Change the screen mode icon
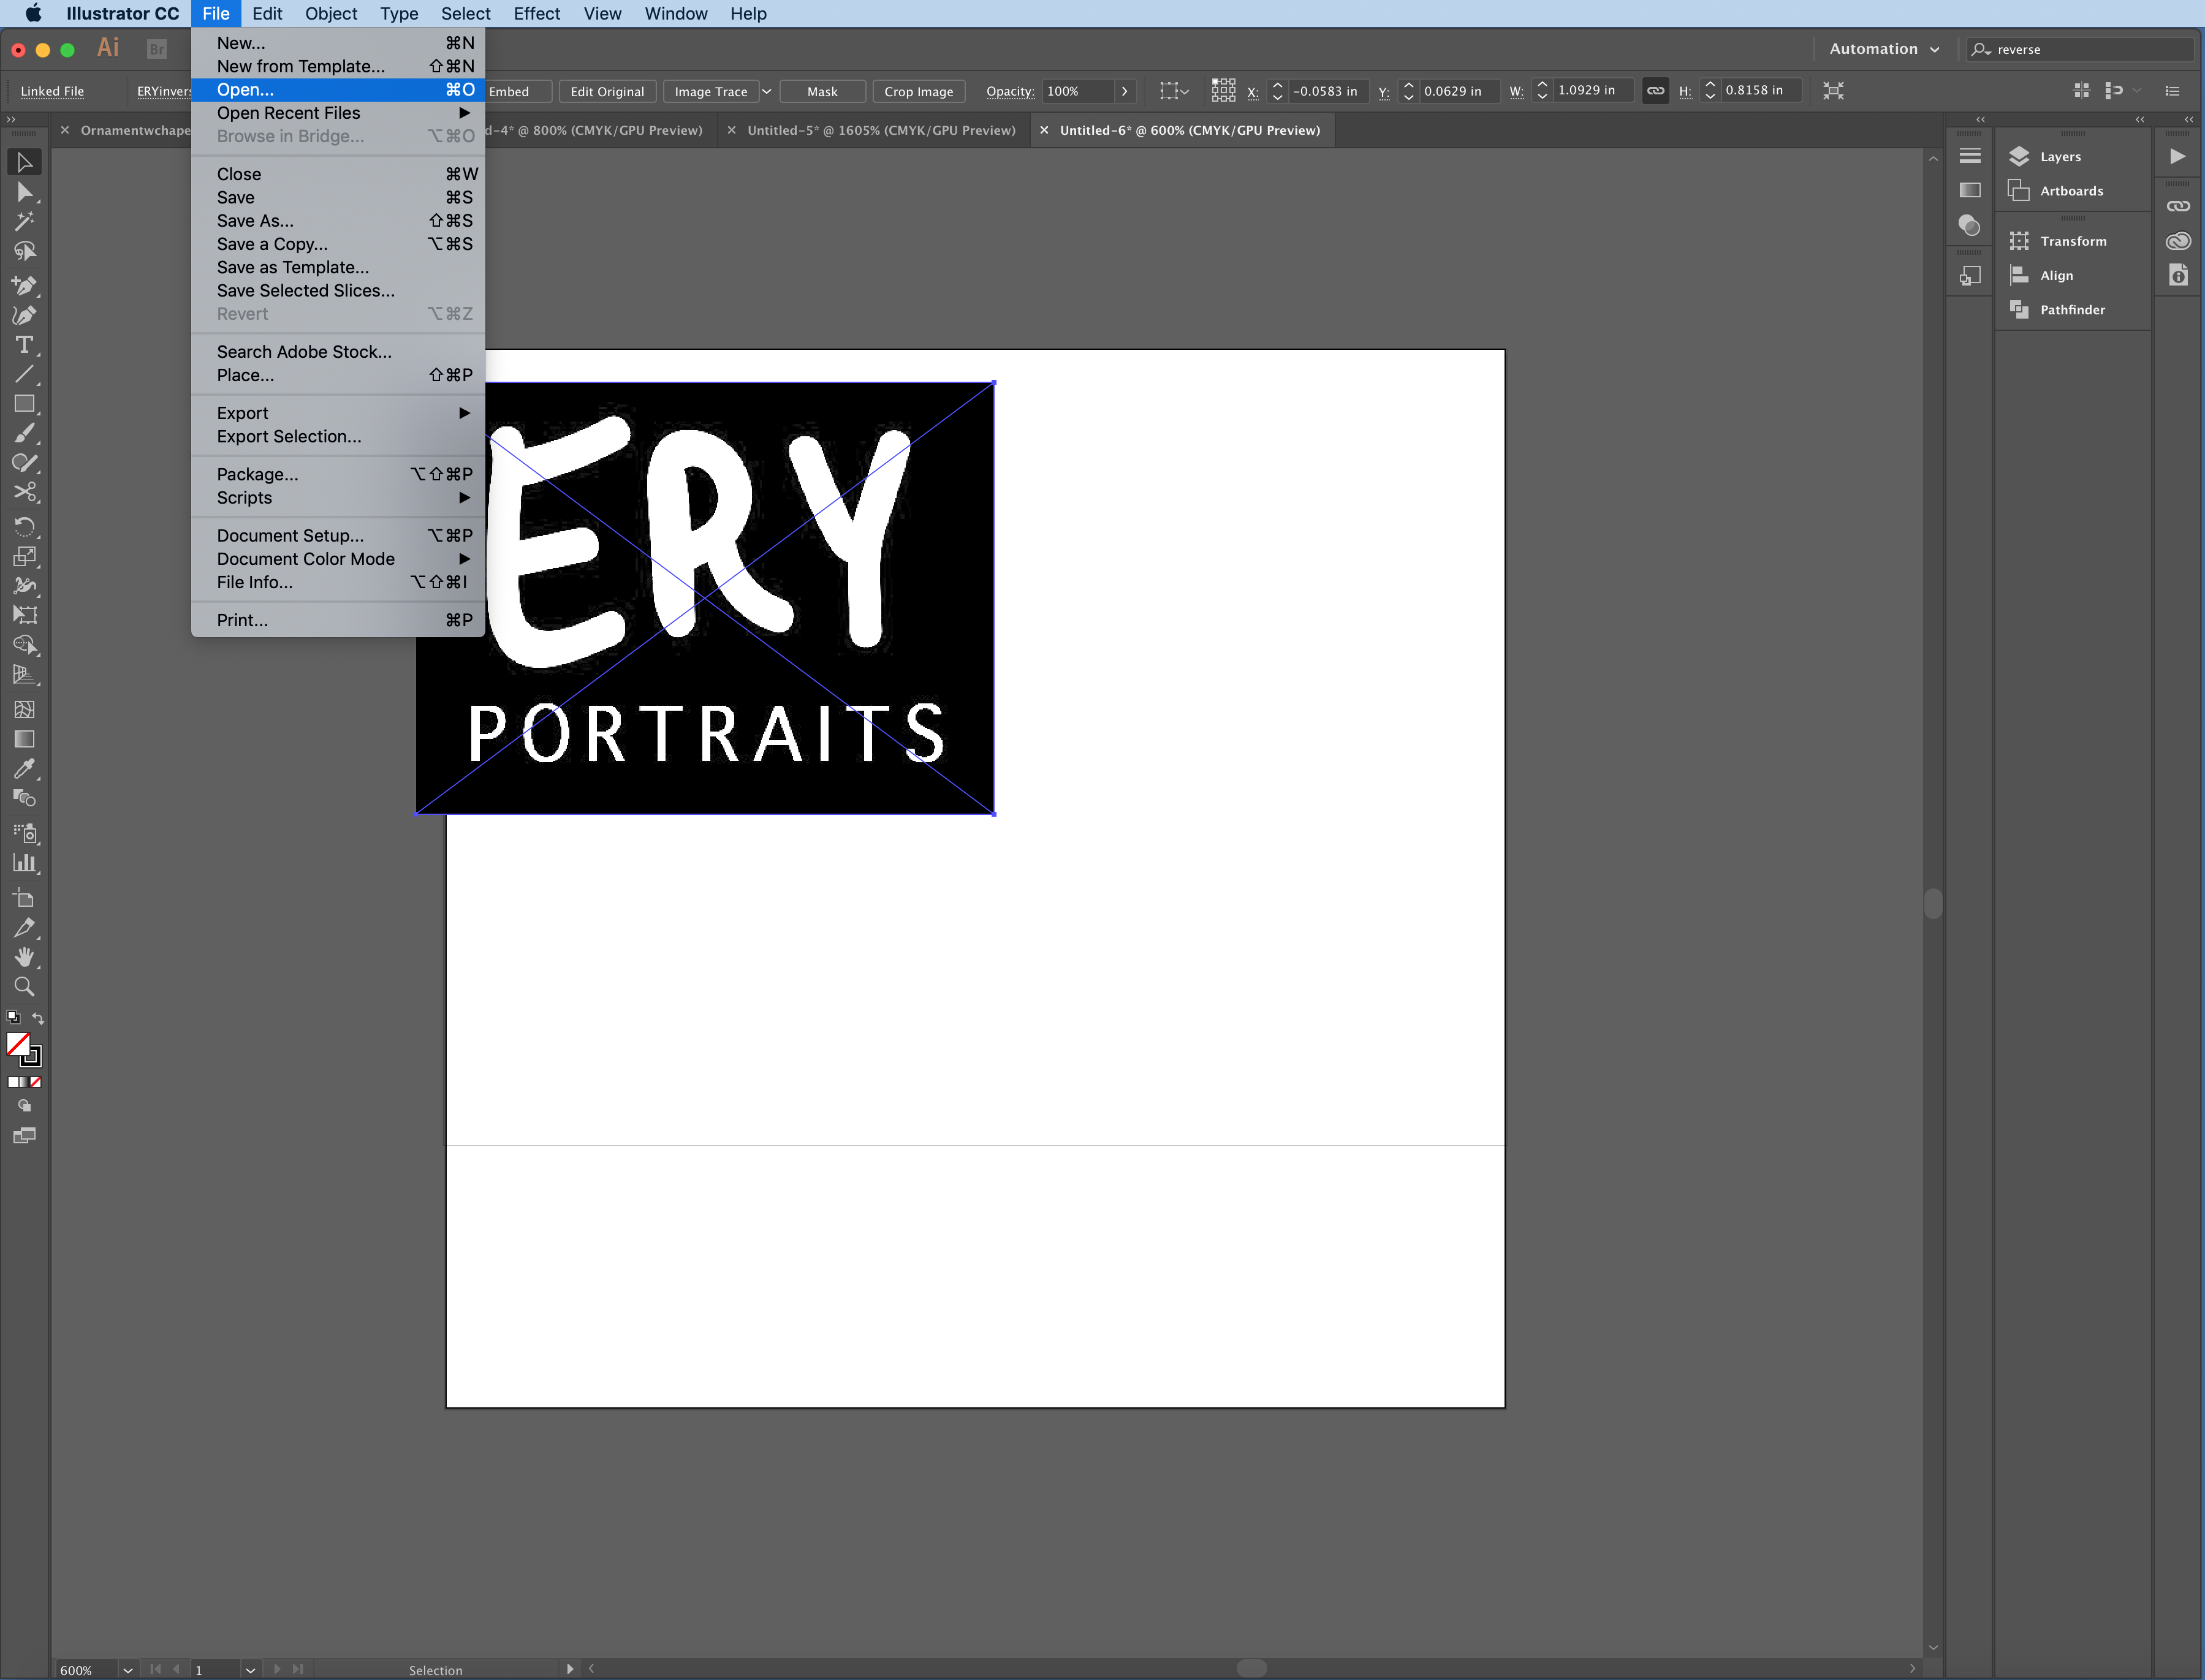The height and width of the screenshot is (1680, 2205). pos(24,1136)
